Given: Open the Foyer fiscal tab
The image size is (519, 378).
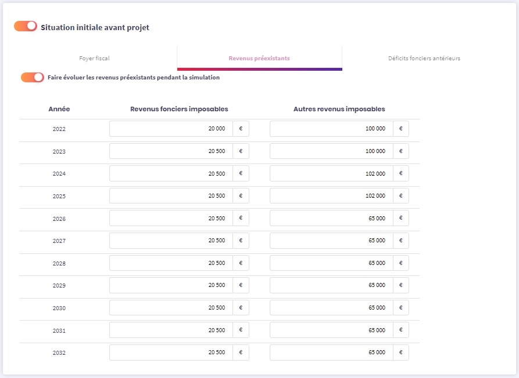Looking at the screenshot, I should tap(94, 59).
